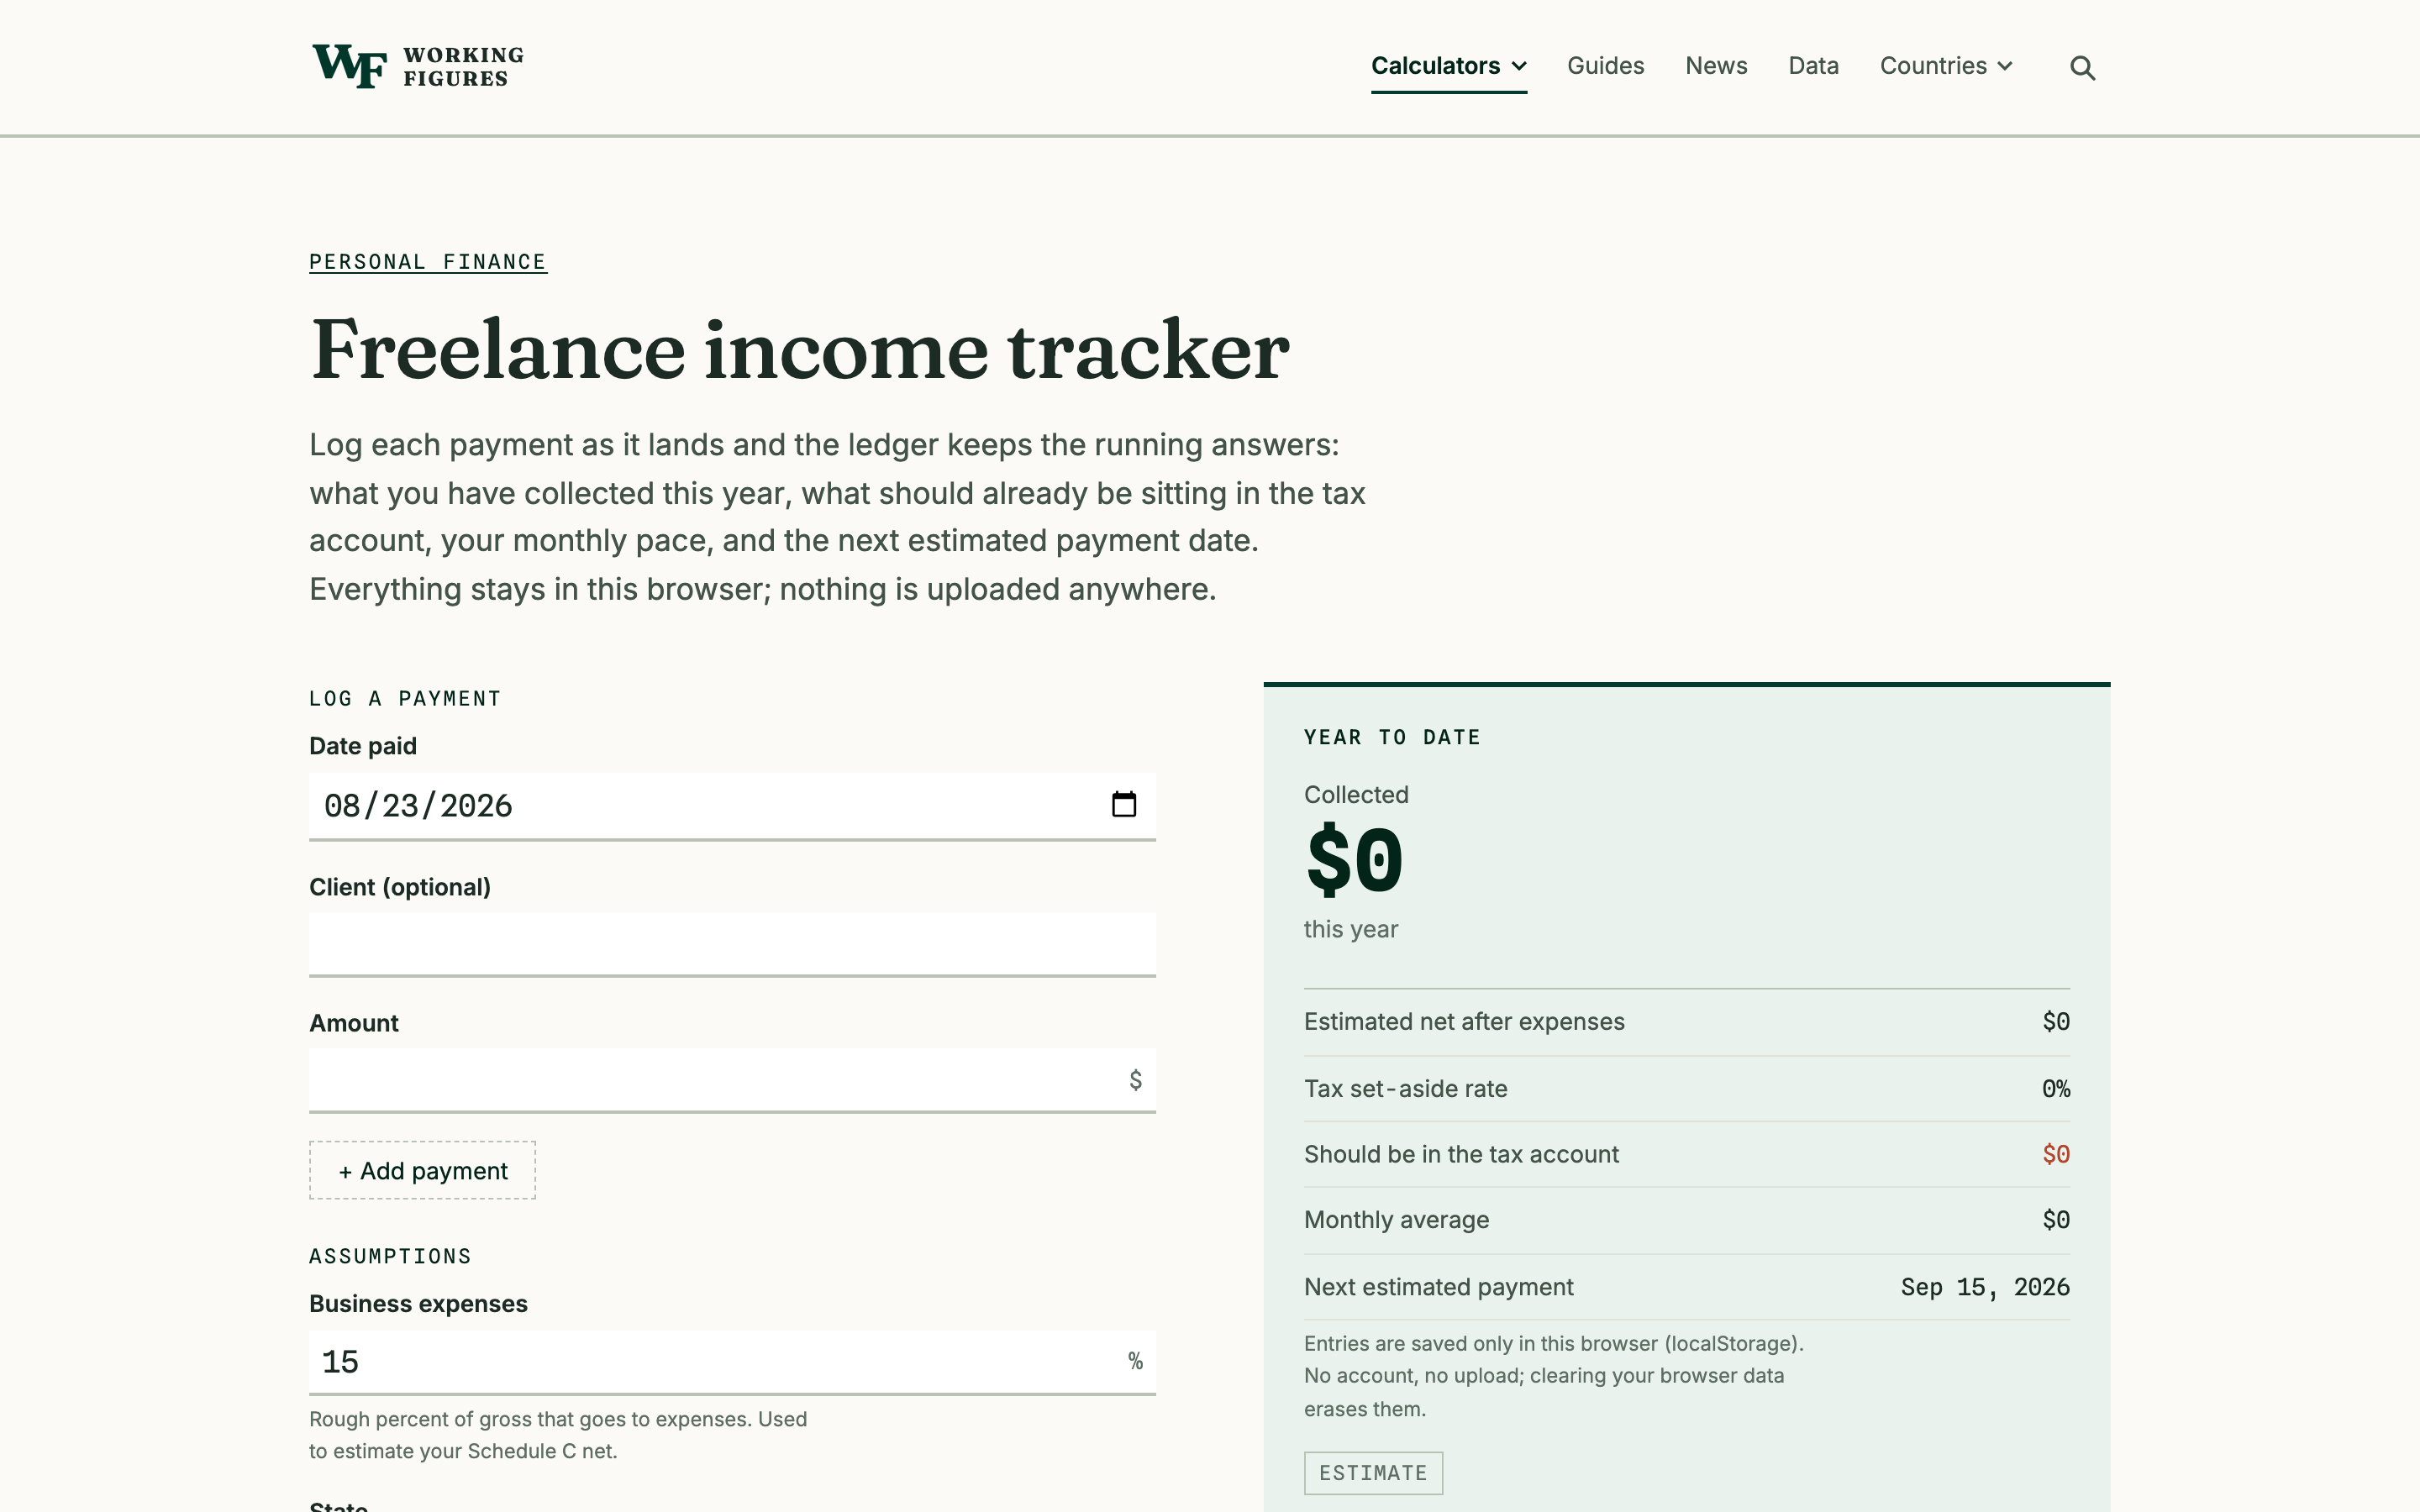
Task: Click the Freelance income tracker heading
Action: pos(800,350)
